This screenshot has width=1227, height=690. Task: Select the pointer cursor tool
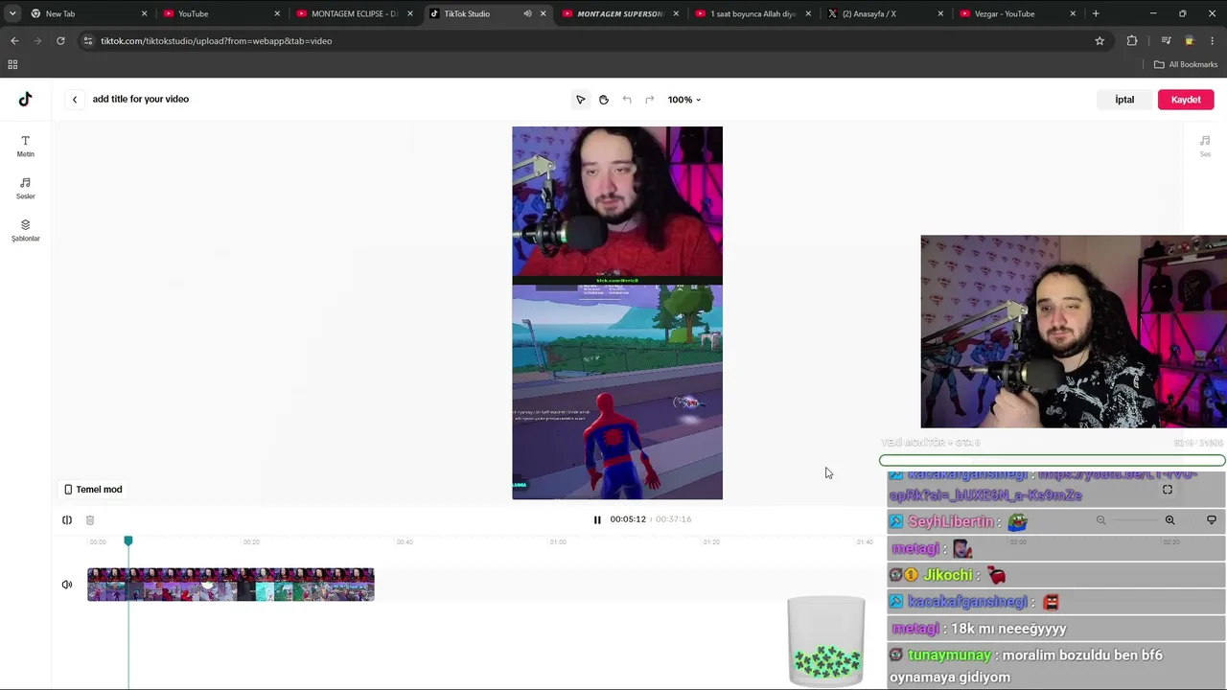point(580,100)
